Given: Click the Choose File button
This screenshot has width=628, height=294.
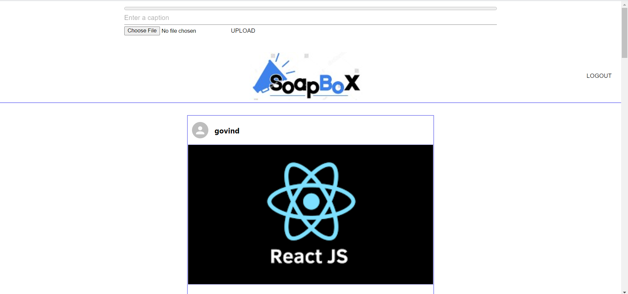Looking at the screenshot, I should point(142,31).
